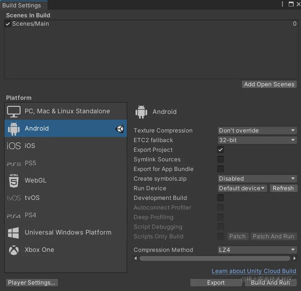Select the iOS platform icon
The width and height of the screenshot is (301, 291).
13,146
